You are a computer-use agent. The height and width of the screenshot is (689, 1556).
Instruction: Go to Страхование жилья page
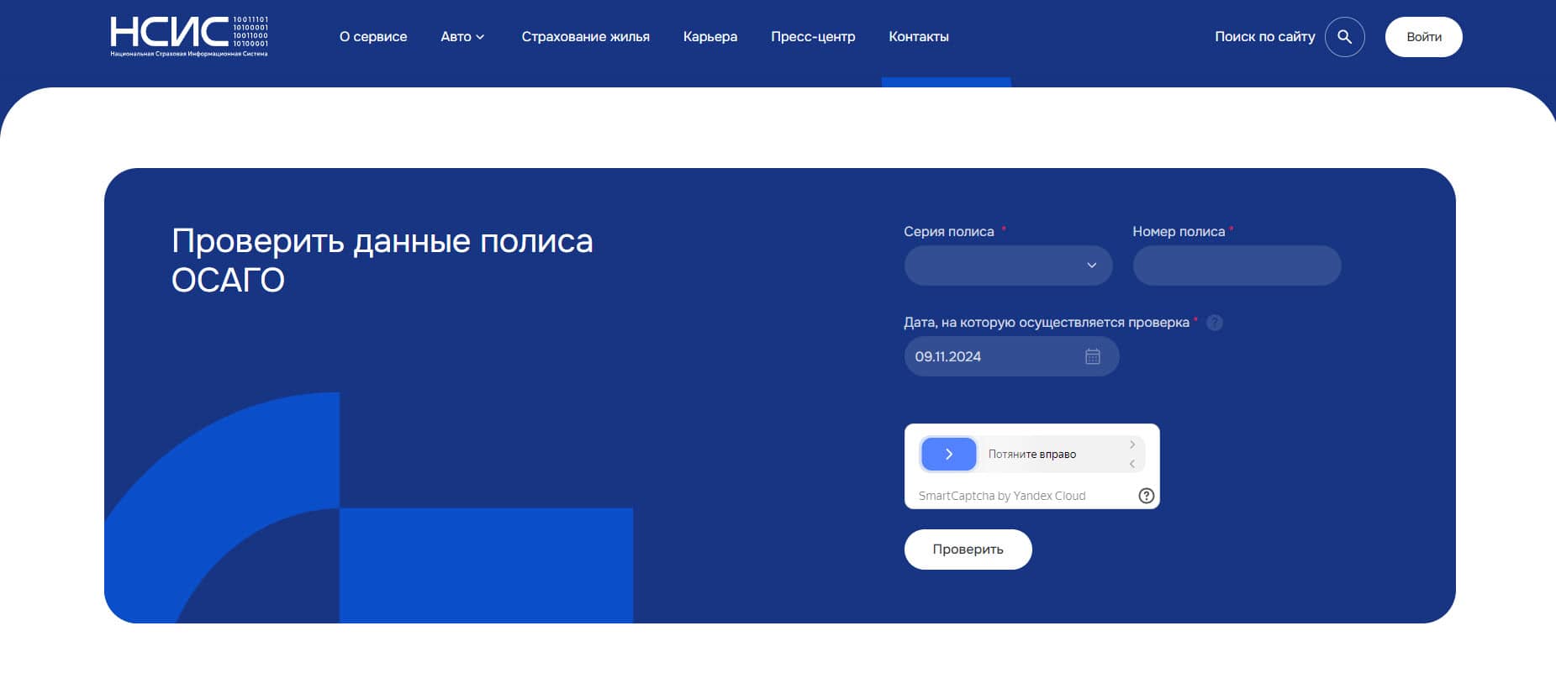click(585, 37)
